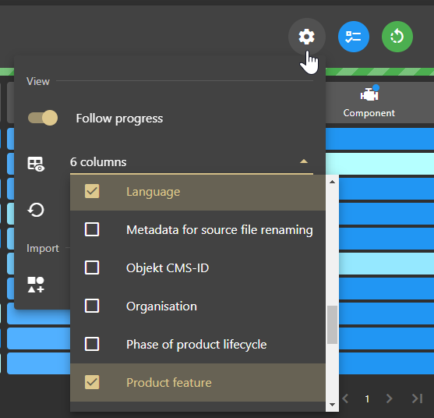The image size is (434, 418).
Task: Select the Phase of product lifecycle option
Action: (x=198, y=345)
